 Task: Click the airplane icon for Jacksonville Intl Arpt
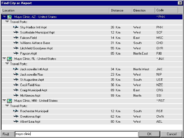(16, 69)
